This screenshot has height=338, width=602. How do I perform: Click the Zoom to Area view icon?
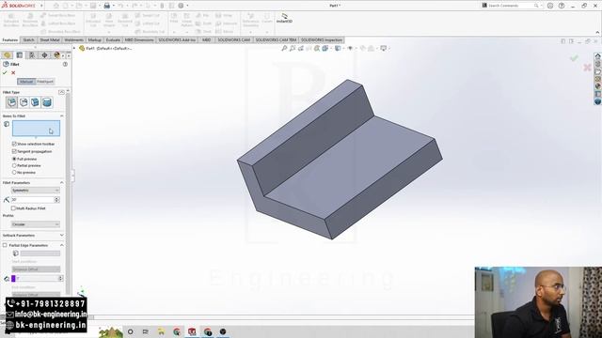(293, 48)
